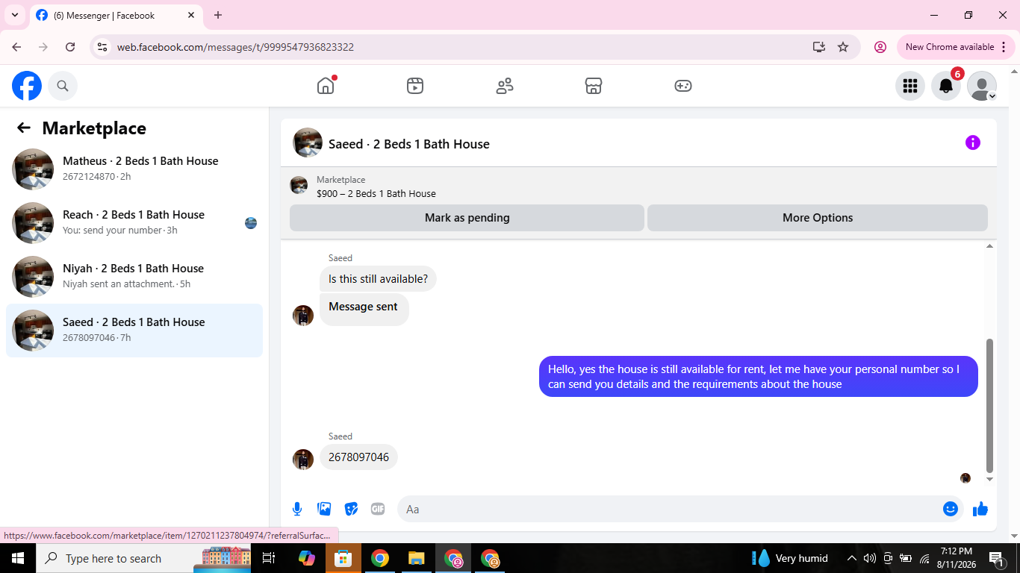Open the Facebook logo home link

pos(27,86)
